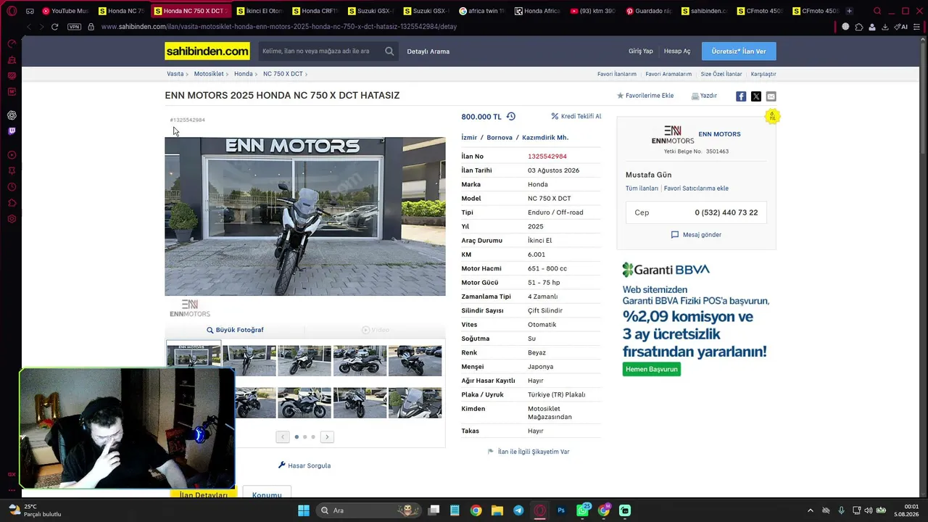Click the star icon for Favorilerime Ekle
The height and width of the screenshot is (522, 928).
[620, 96]
